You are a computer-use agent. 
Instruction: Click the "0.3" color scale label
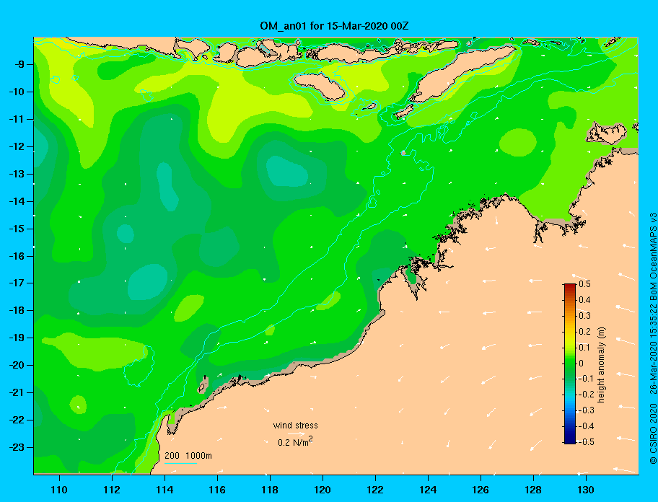(x=584, y=316)
